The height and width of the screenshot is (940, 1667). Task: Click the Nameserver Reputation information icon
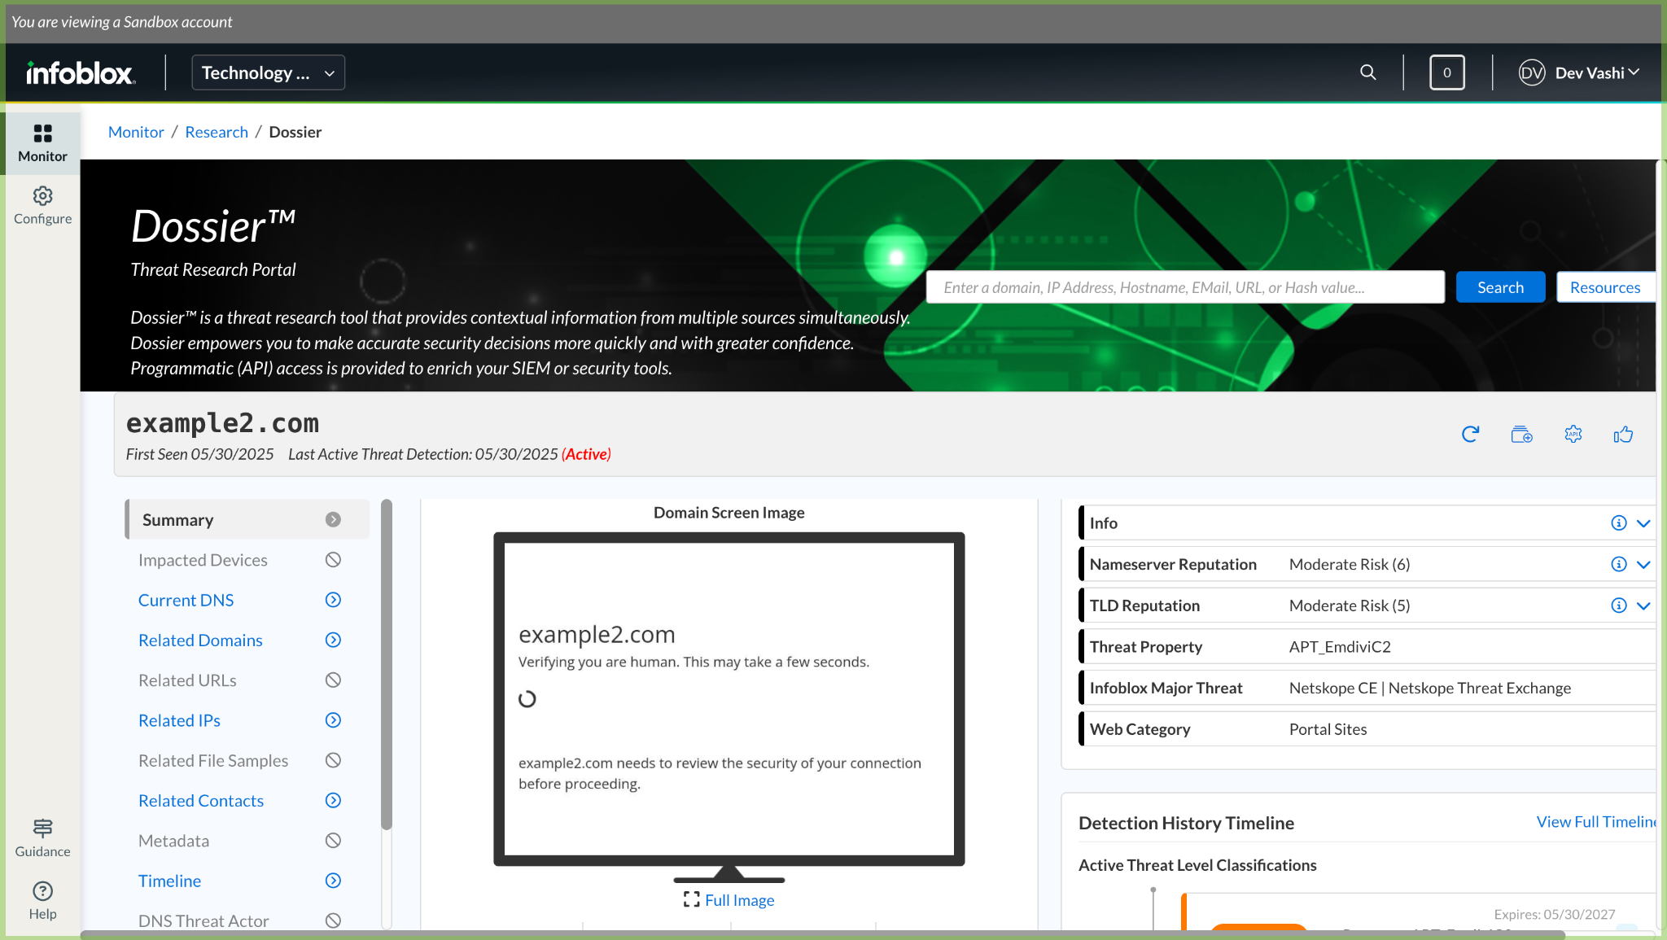click(x=1619, y=565)
